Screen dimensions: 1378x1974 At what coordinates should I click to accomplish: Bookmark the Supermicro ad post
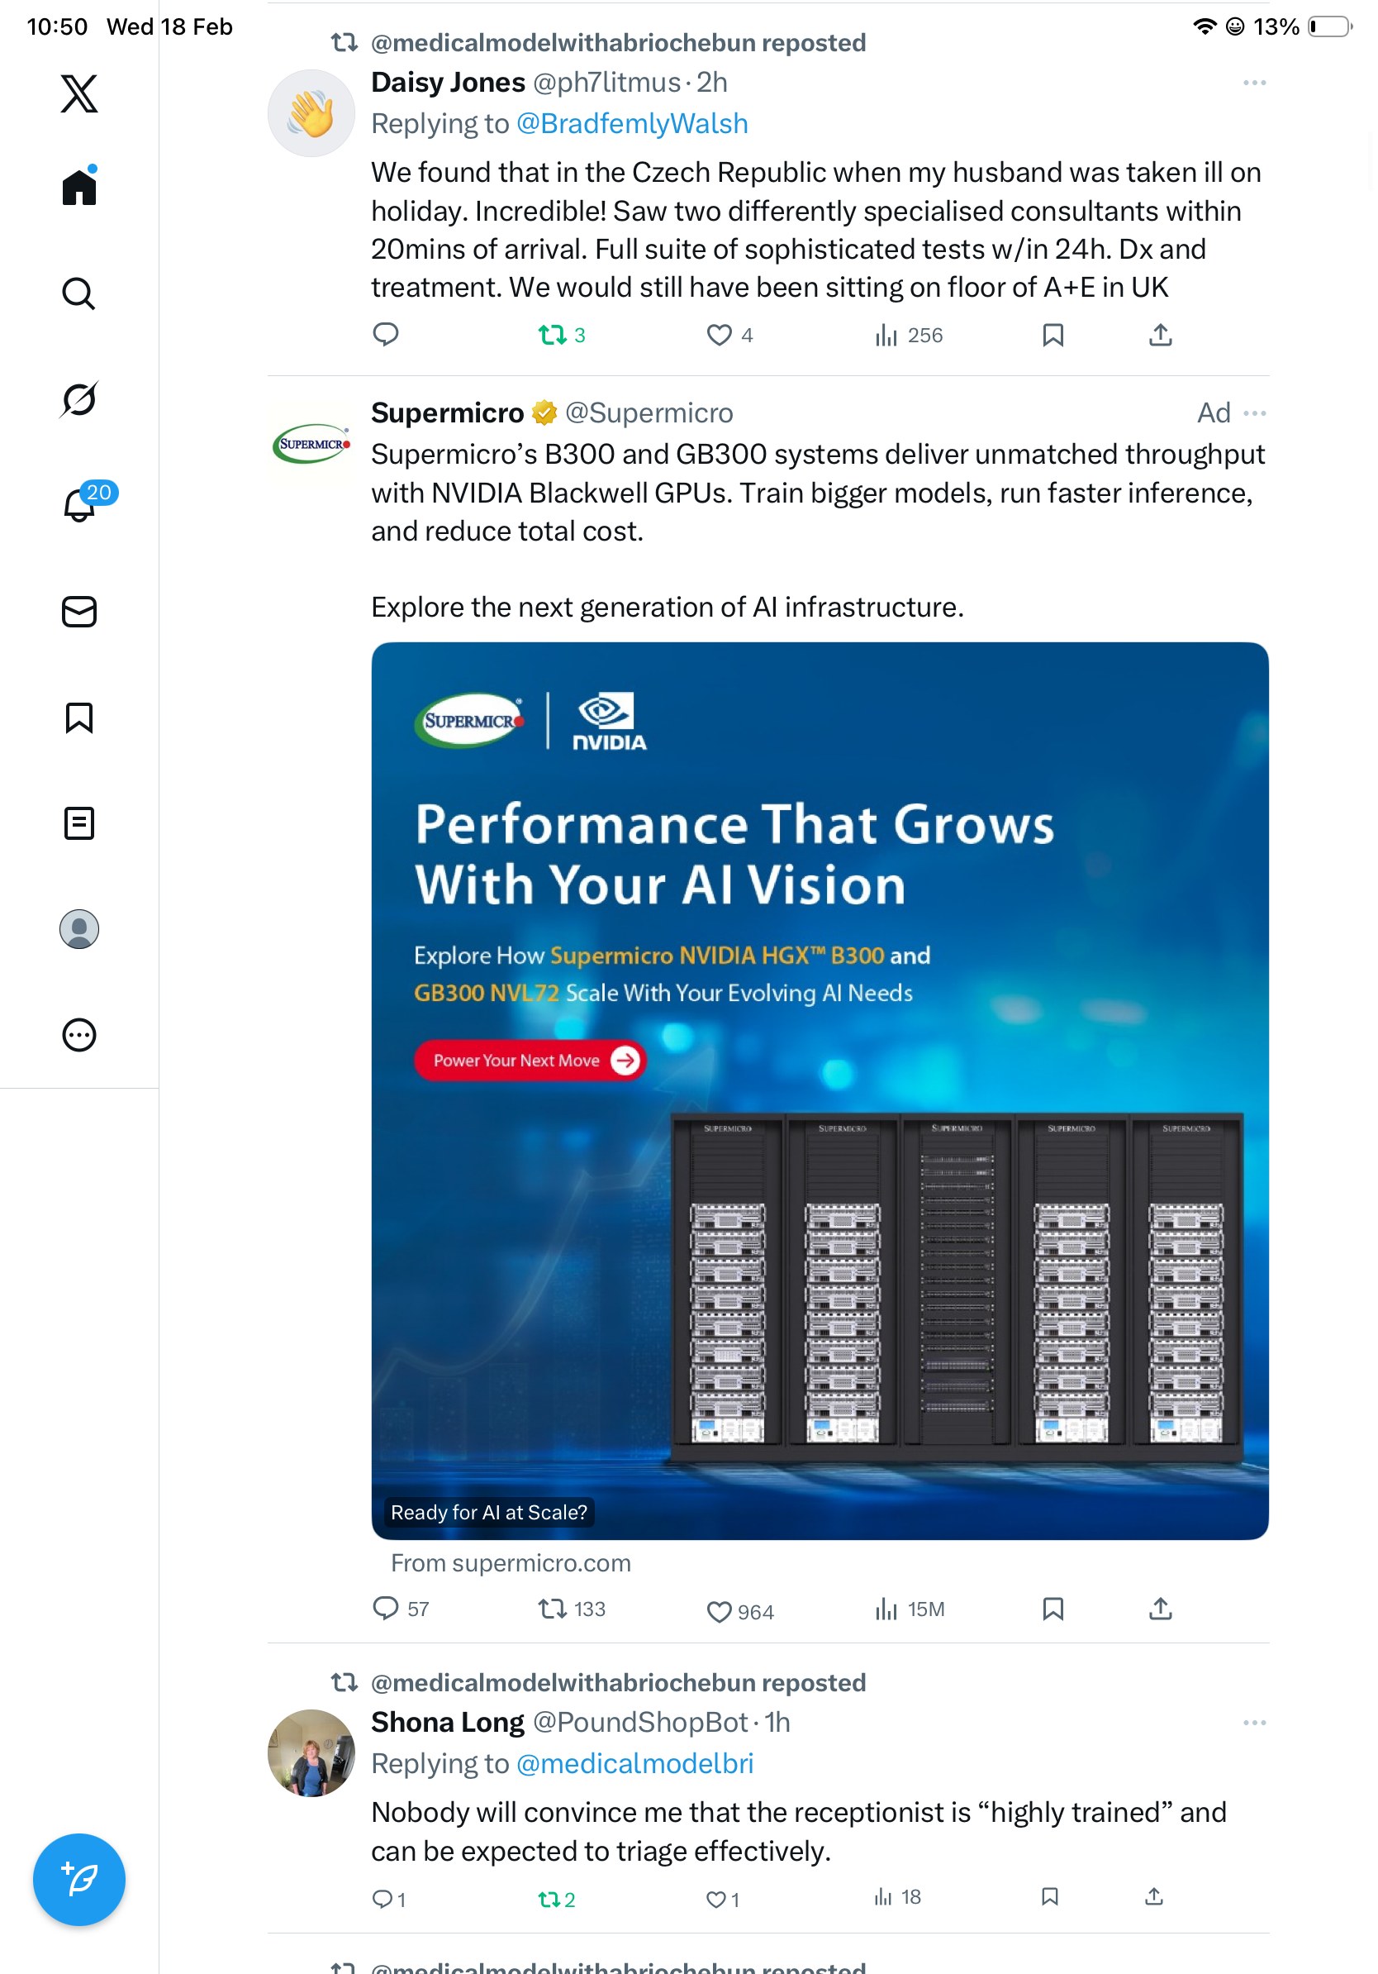[x=1053, y=1608]
